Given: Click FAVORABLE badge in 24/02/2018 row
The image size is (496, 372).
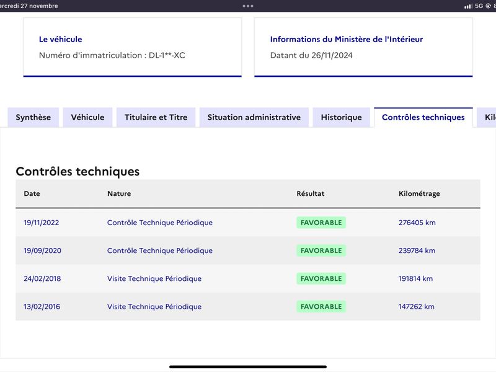Looking at the screenshot, I should [321, 278].
